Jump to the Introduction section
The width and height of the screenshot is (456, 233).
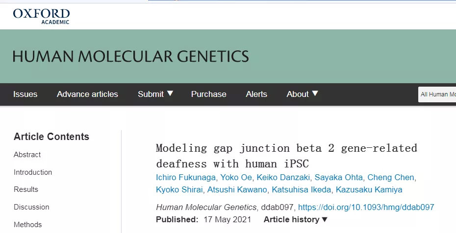point(33,172)
